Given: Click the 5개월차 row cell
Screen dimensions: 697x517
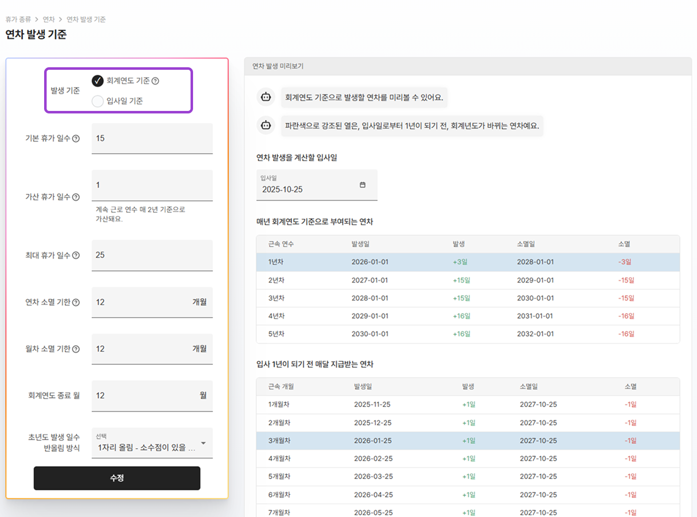Looking at the screenshot, I should (x=279, y=476).
